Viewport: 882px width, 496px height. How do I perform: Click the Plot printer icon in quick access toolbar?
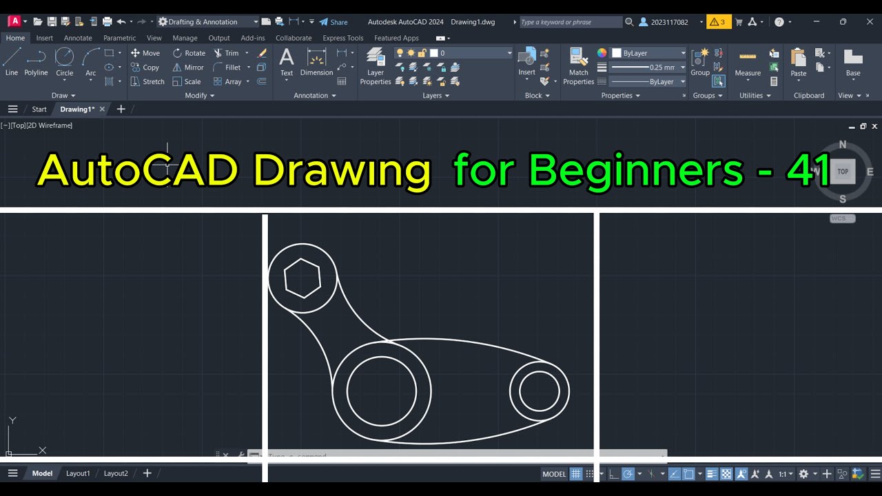(107, 22)
